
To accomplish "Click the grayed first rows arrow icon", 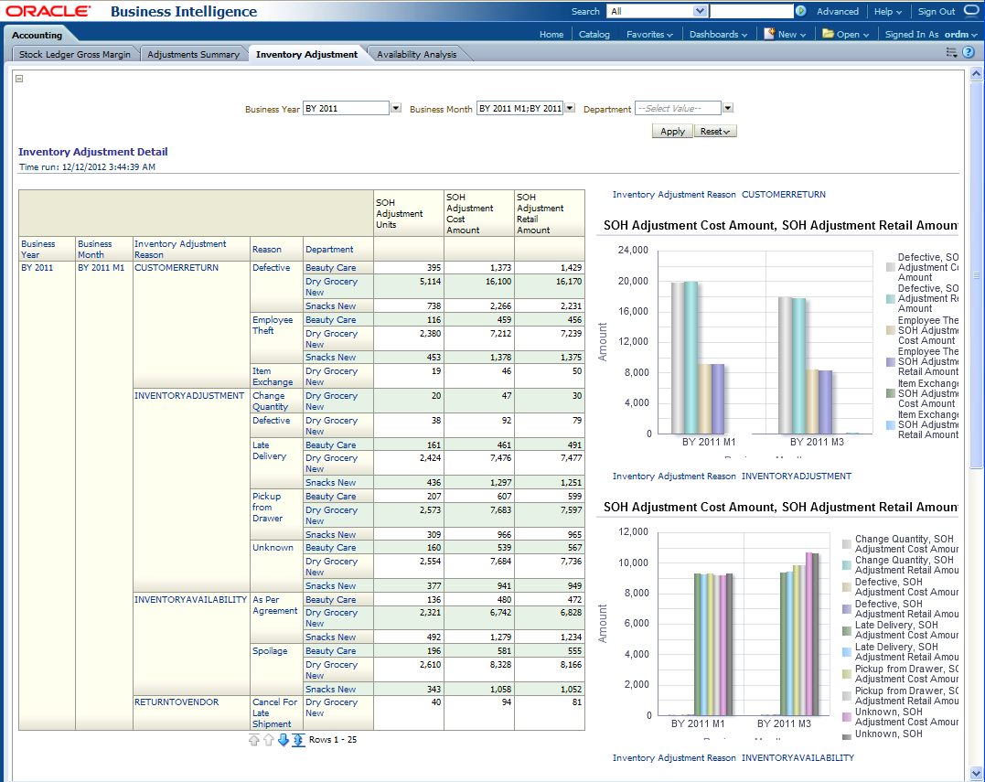I will point(254,740).
